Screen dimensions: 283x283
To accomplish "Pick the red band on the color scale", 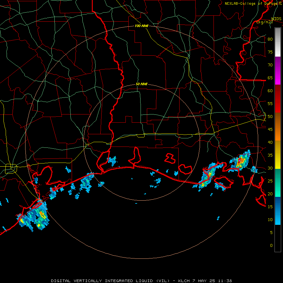I will pos(278,99).
